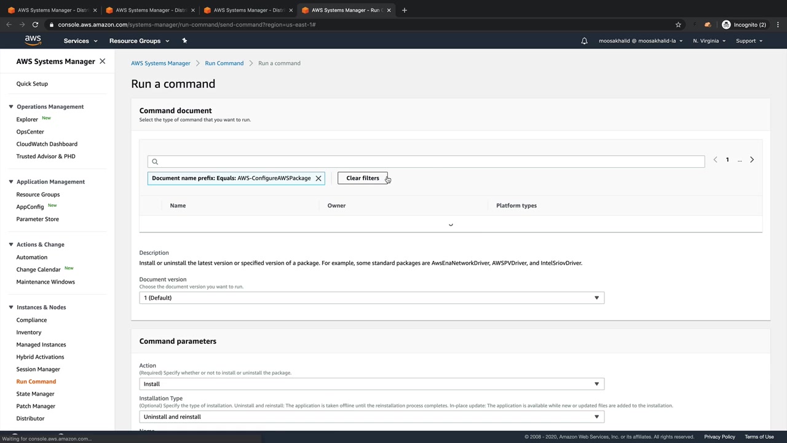The image size is (787, 443).
Task: Open the Action dropdown set to Install
Action: pyautogui.click(x=371, y=384)
